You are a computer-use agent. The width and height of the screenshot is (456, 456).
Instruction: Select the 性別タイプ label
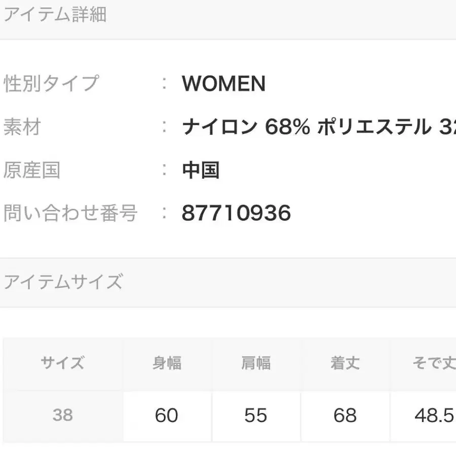pyautogui.click(x=51, y=84)
